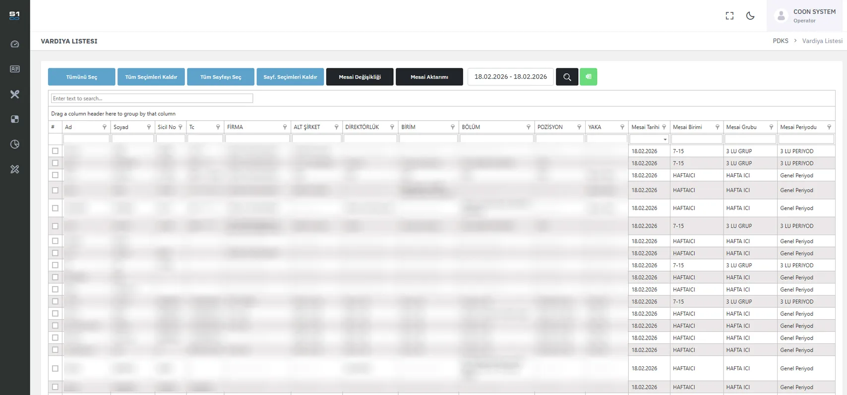Viewport: 847px width, 395px height.
Task: Enter fullscreen with the expand icon
Action: click(729, 16)
